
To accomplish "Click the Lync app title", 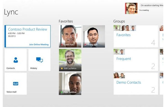I will 11,12.
